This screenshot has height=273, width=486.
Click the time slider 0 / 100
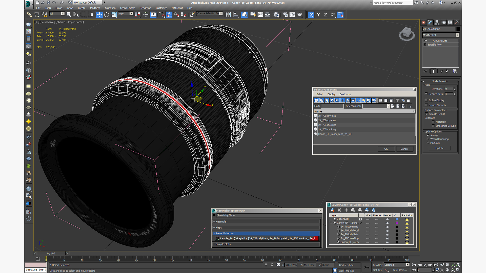(51, 253)
